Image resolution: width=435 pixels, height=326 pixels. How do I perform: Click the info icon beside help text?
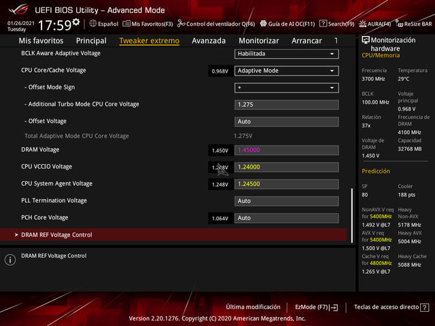coord(10,259)
